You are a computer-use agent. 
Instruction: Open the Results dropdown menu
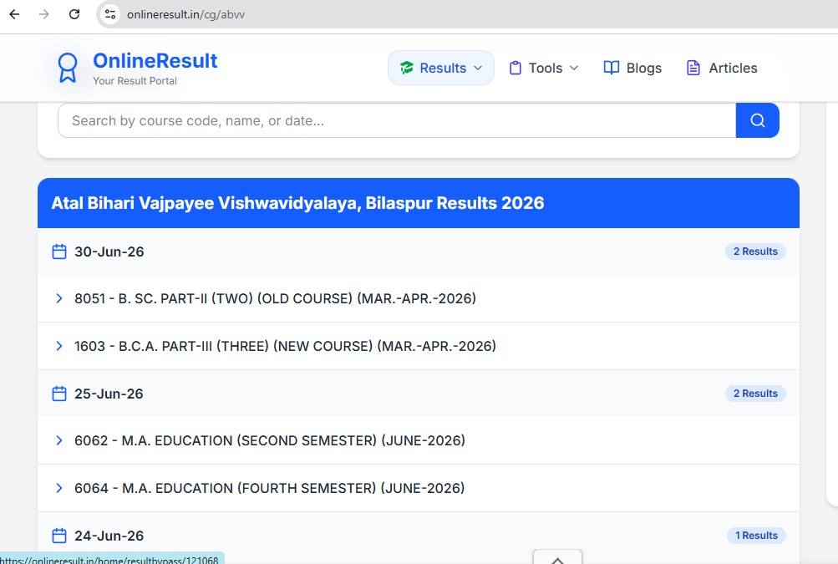441,68
